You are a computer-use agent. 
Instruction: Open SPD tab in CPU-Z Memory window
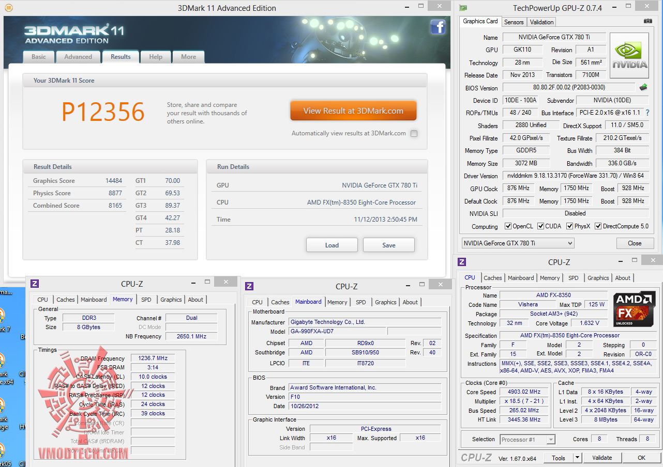146,300
